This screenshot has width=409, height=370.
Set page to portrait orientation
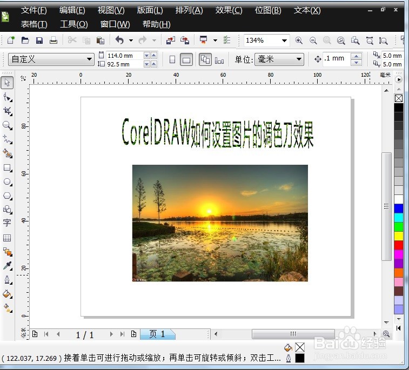[x=172, y=60]
